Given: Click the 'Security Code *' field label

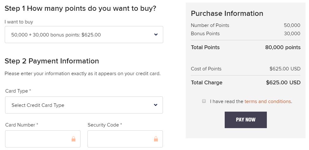Looking at the screenshot, I should (105, 125).
